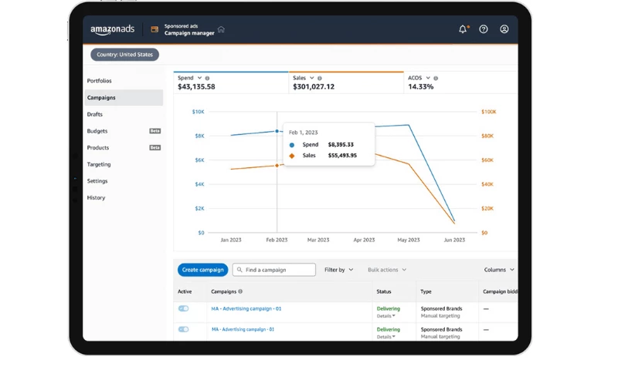This screenshot has height=370, width=618.
Task: Select Portfolios in the sidebar
Action: 100,81
